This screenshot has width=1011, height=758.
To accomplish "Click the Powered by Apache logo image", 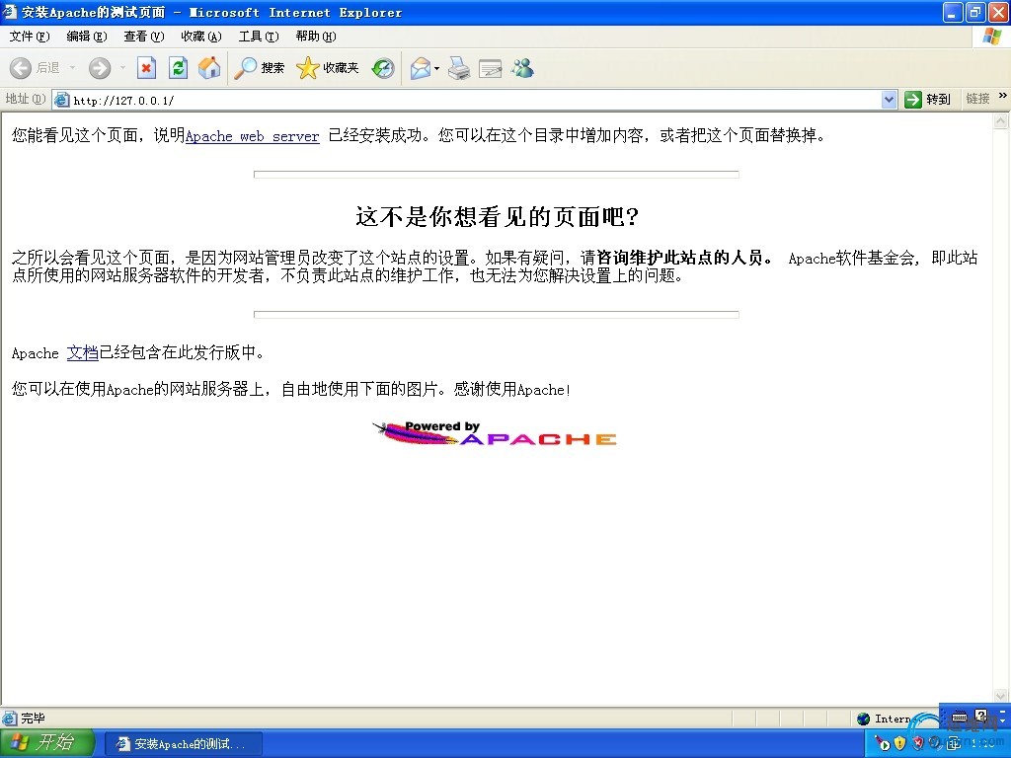I will (x=495, y=434).
